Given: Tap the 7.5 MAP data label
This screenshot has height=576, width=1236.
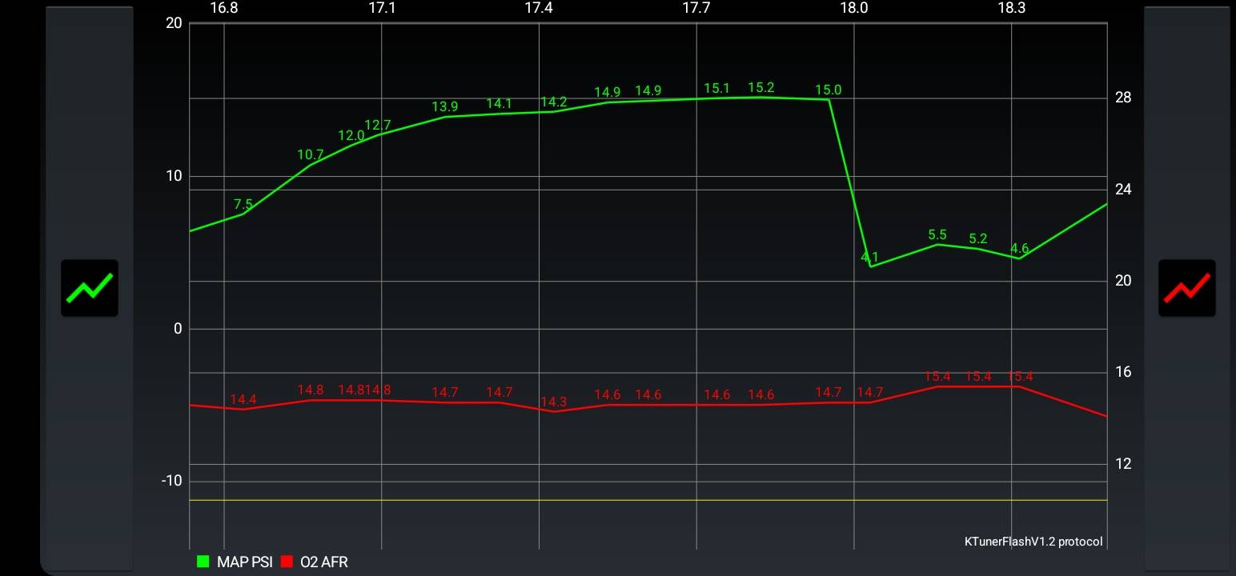Looking at the screenshot, I should point(243,205).
